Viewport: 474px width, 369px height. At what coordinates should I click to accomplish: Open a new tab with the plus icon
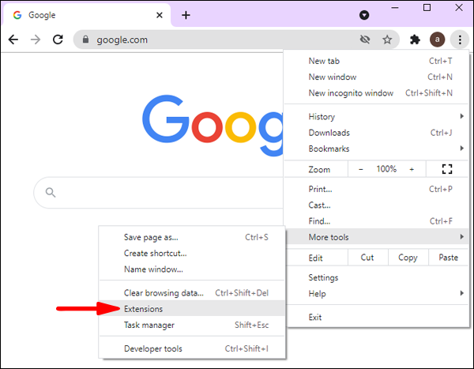[x=186, y=15]
